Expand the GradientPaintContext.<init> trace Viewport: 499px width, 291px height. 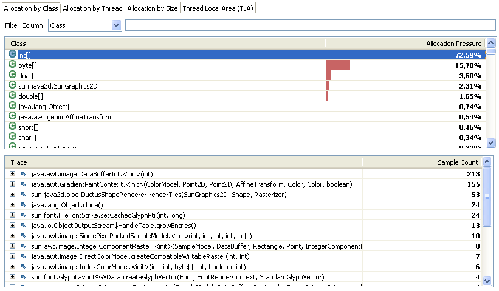click(x=12, y=184)
